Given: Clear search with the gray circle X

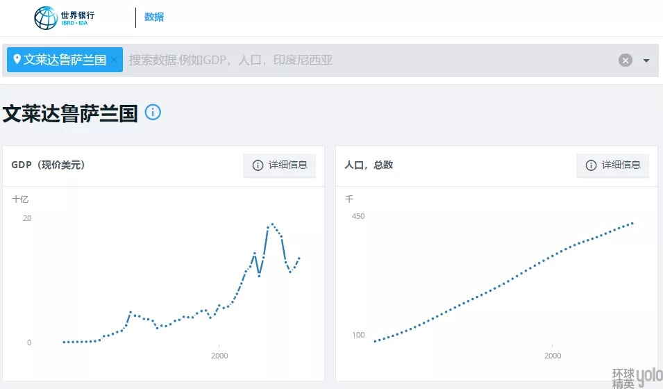Looking at the screenshot, I should point(626,60).
